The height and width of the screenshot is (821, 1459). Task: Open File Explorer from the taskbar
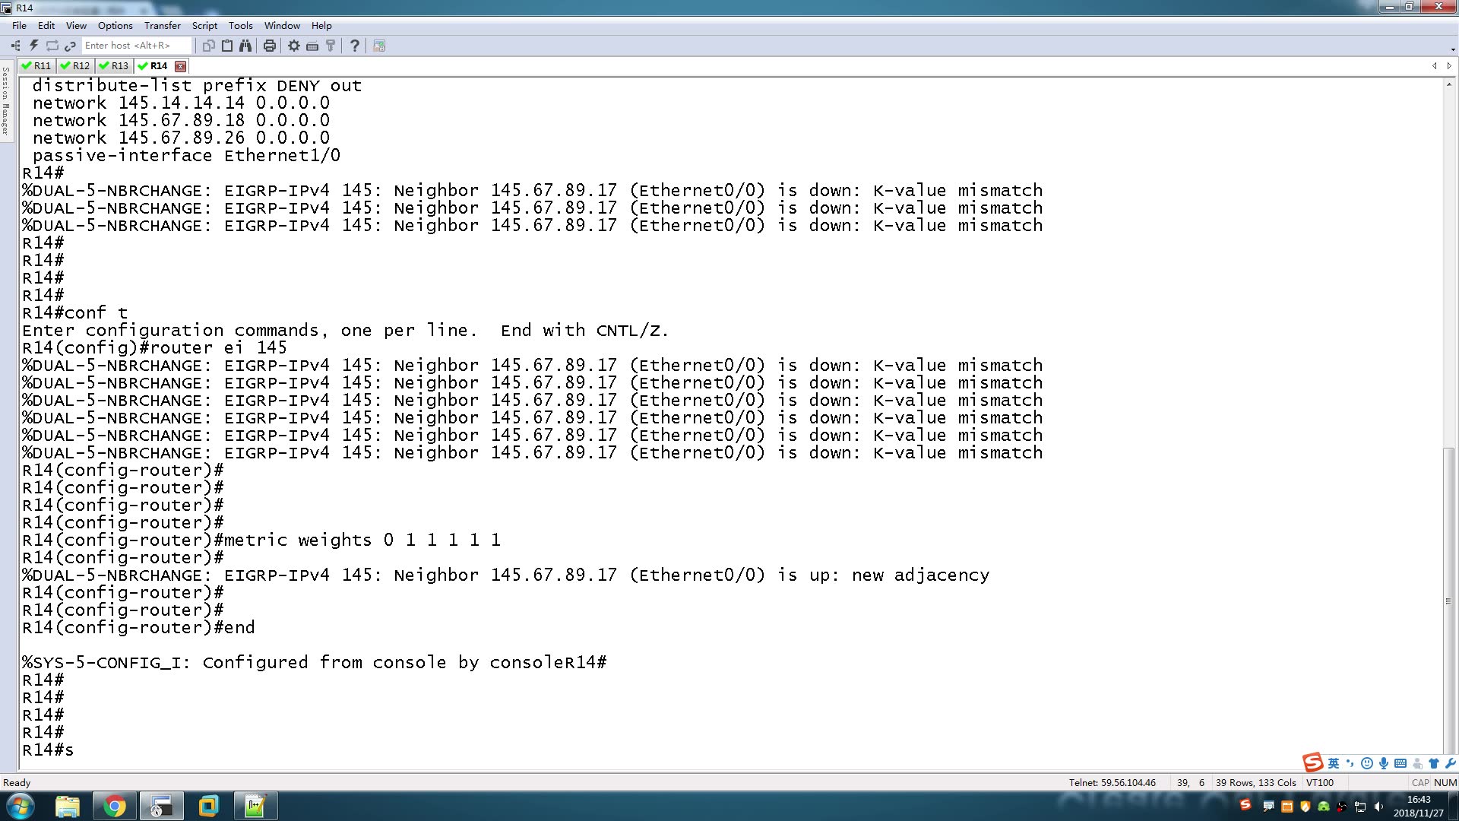pos(68,807)
